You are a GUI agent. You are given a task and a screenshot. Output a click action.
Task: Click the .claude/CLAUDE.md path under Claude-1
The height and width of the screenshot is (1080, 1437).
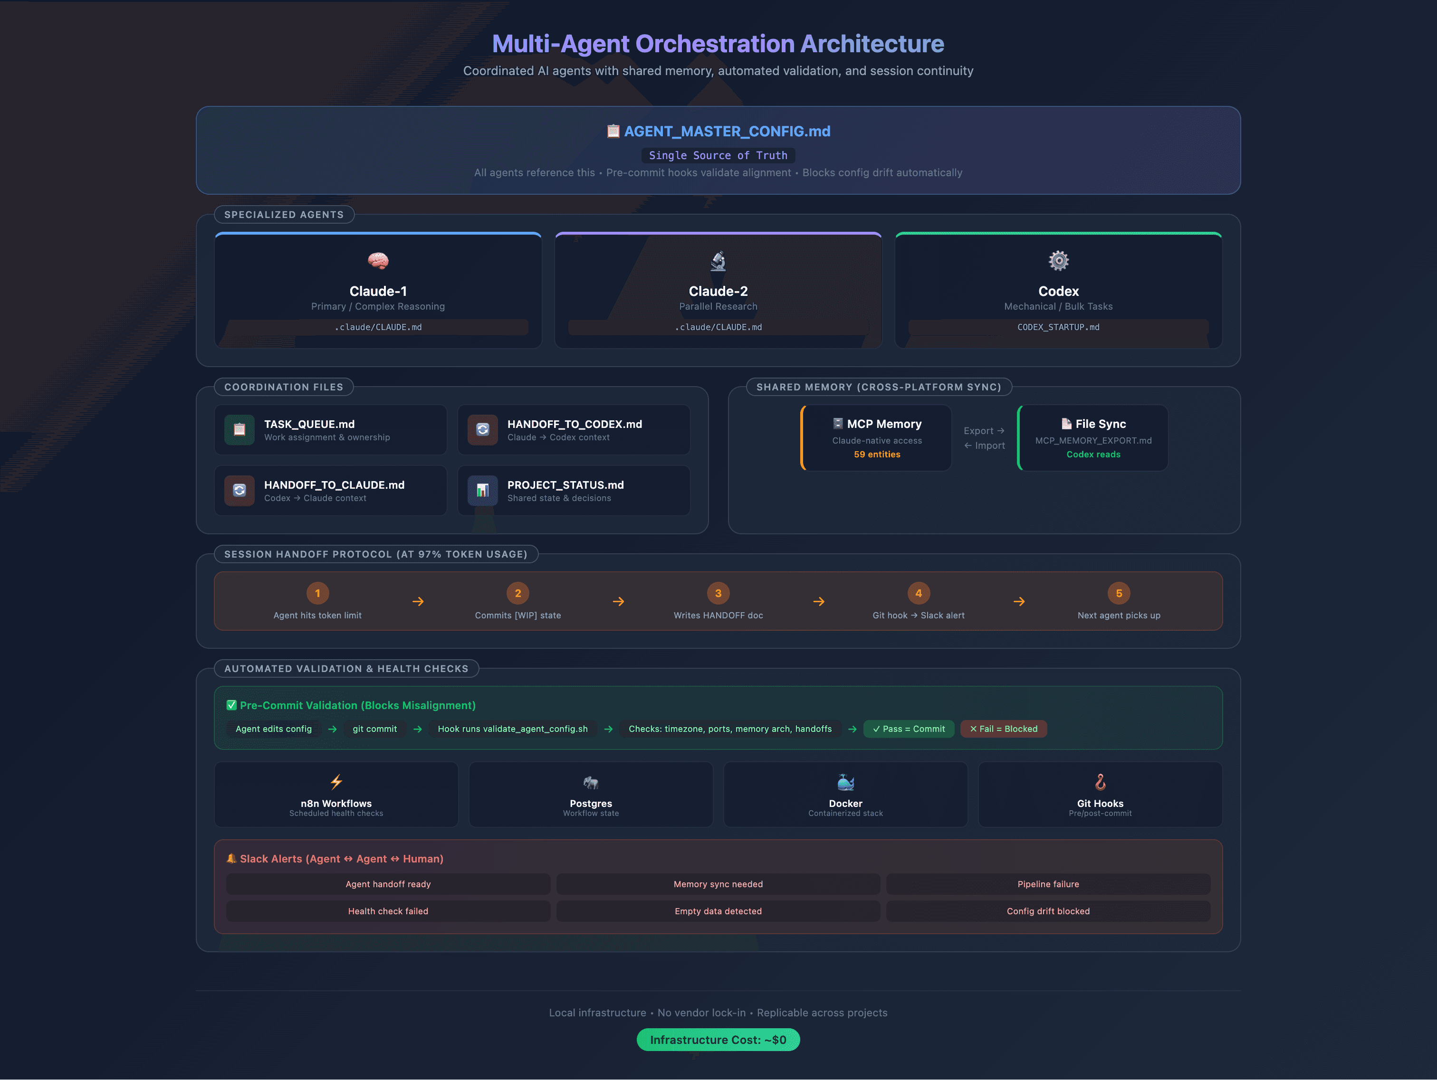click(x=378, y=327)
